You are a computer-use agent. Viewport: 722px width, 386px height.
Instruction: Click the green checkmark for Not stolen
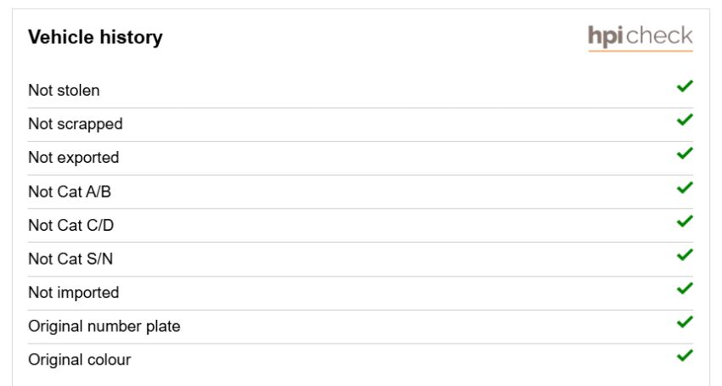coord(685,86)
